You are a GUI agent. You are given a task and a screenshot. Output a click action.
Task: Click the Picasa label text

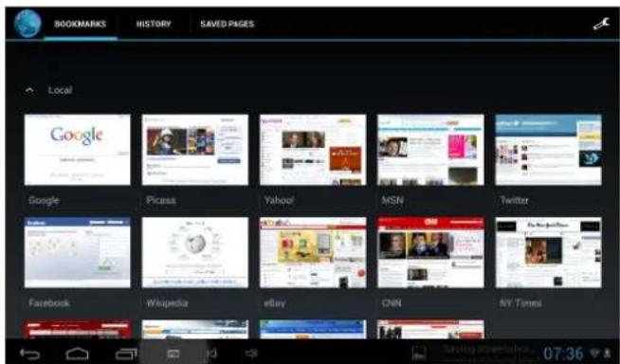click(x=160, y=200)
